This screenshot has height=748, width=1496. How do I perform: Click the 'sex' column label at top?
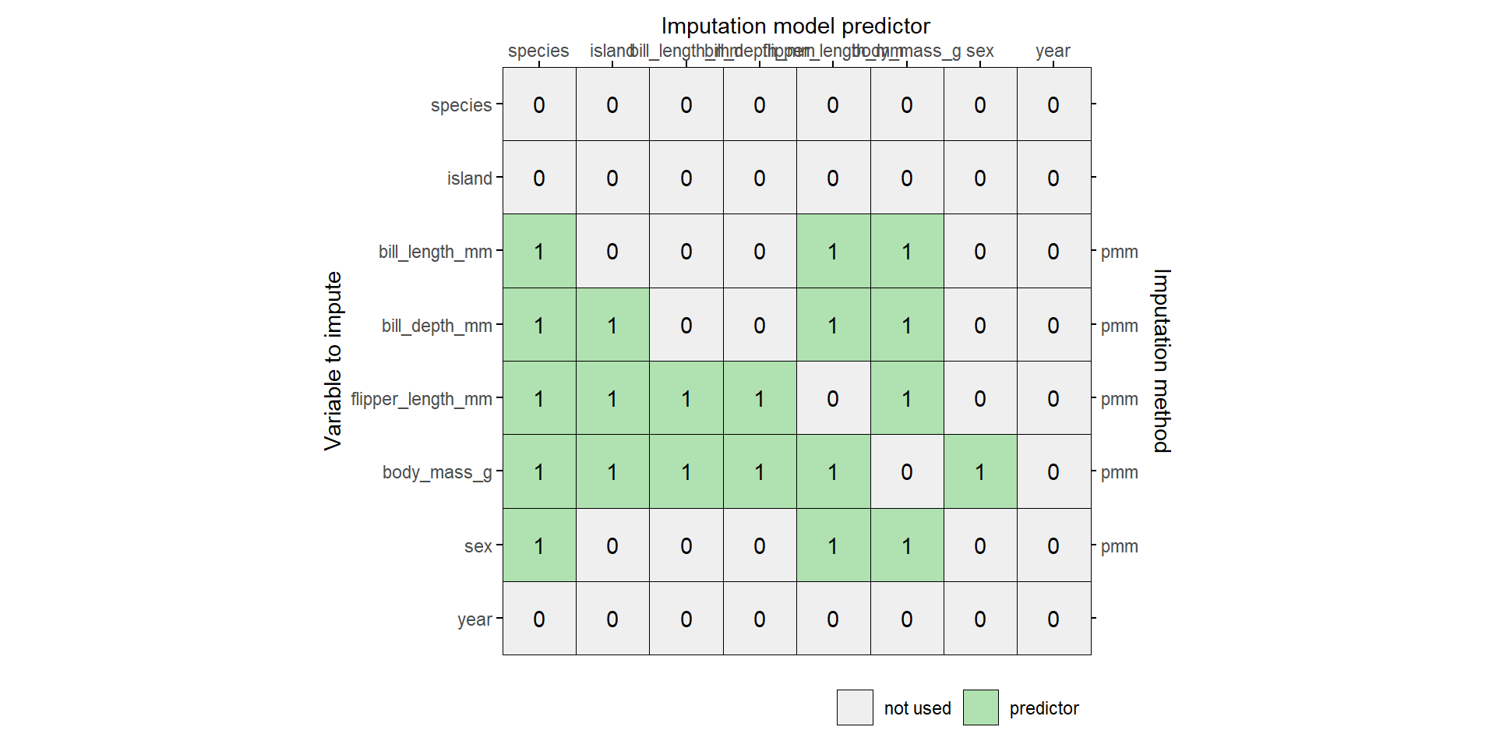pyautogui.click(x=980, y=51)
